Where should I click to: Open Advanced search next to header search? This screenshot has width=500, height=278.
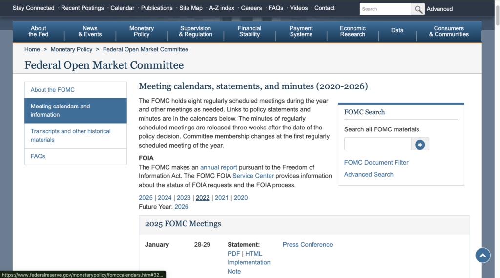click(x=440, y=9)
